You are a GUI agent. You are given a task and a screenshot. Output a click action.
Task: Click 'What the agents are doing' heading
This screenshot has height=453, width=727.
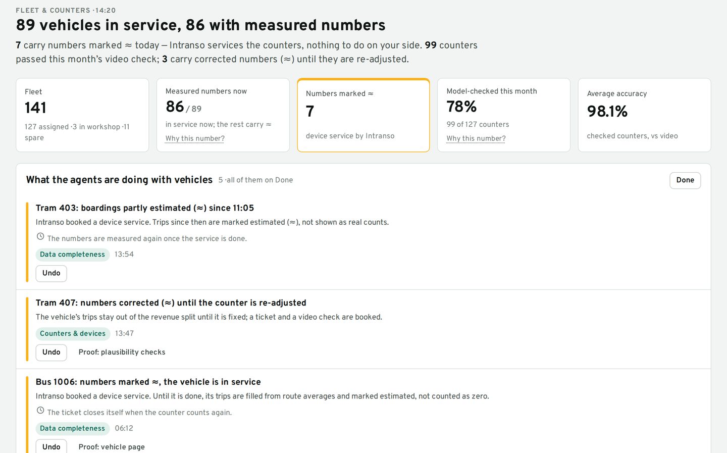[120, 180]
